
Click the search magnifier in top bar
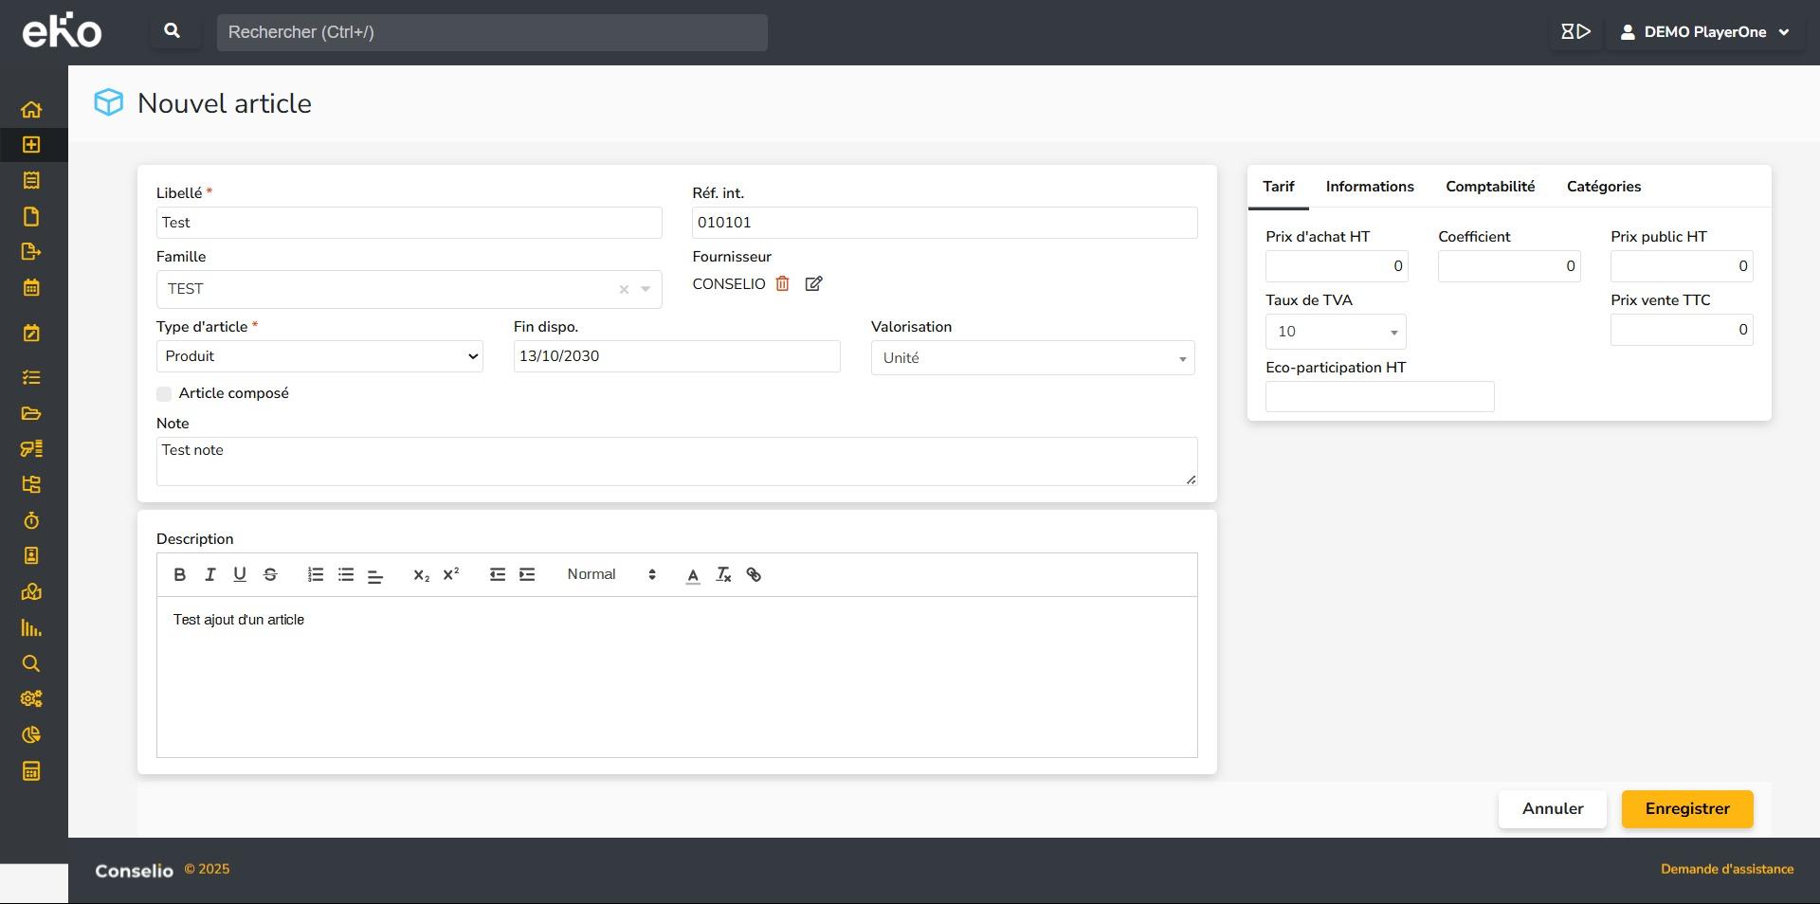(x=172, y=31)
